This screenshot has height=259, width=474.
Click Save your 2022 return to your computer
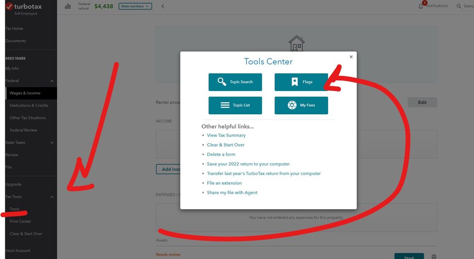pyautogui.click(x=248, y=164)
